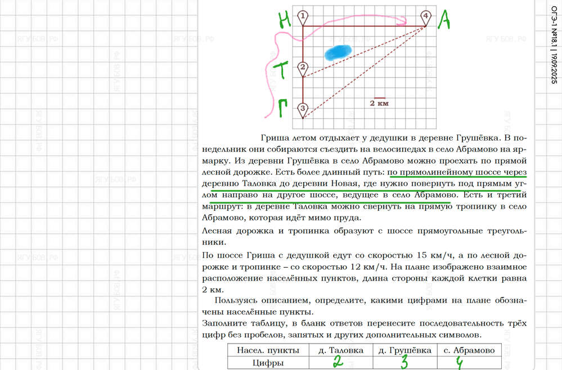Select the 'д. Грушёвка' table header cell

click(x=402, y=350)
